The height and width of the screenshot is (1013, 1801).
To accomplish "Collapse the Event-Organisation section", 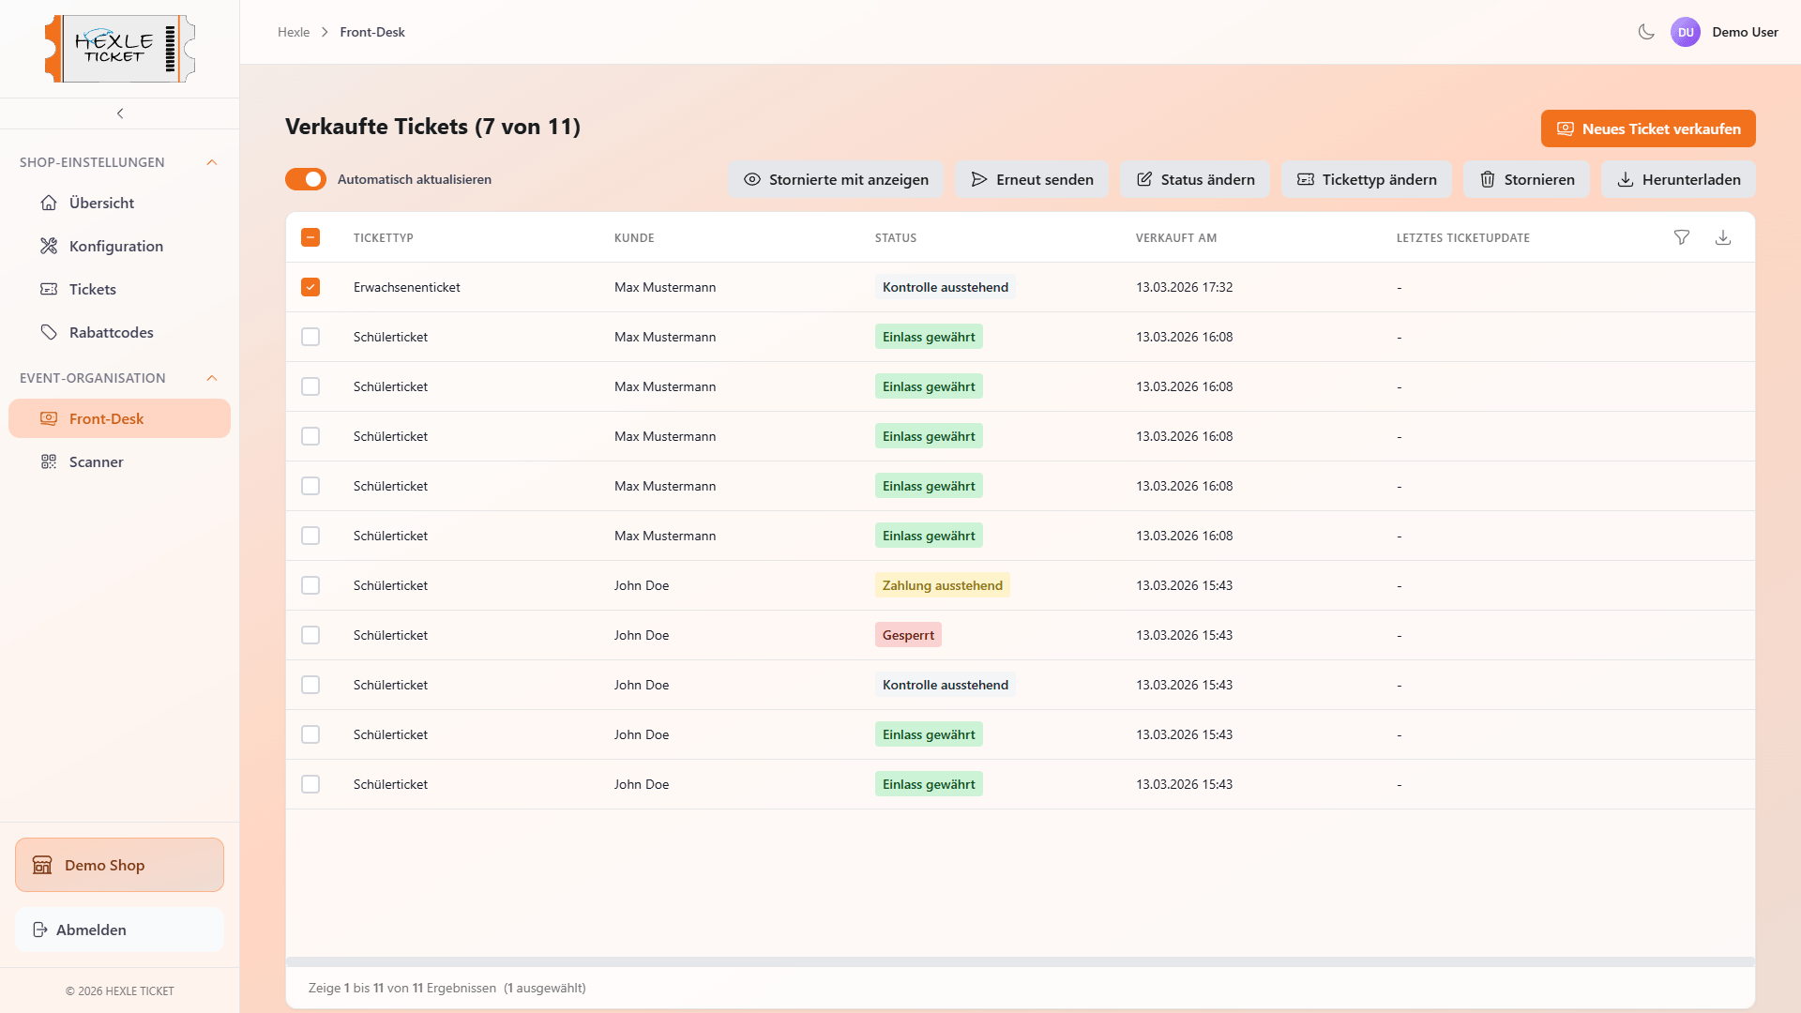I will (212, 378).
